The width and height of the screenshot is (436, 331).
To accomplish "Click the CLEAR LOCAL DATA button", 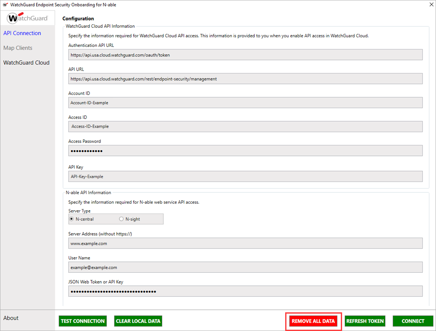I will pyautogui.click(x=138, y=321).
